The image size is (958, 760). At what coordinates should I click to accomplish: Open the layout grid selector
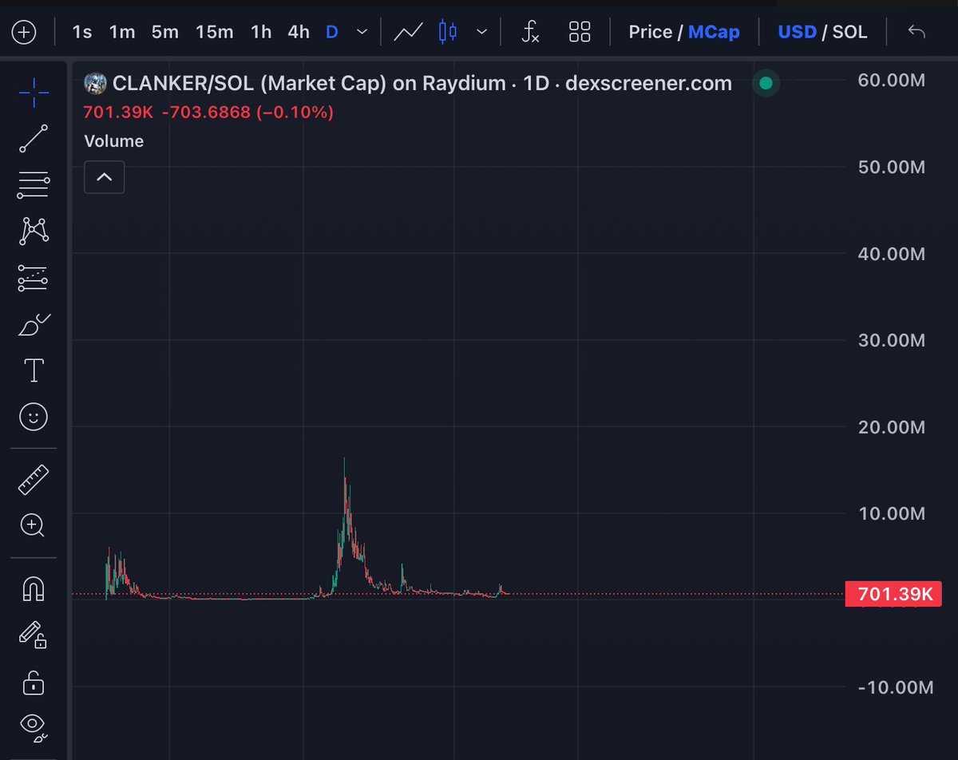tap(580, 33)
